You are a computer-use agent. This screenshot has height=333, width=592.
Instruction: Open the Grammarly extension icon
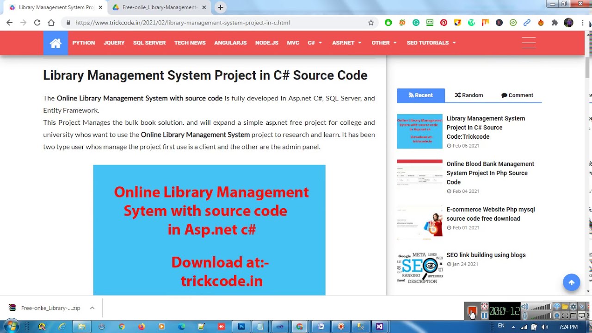[416, 23]
